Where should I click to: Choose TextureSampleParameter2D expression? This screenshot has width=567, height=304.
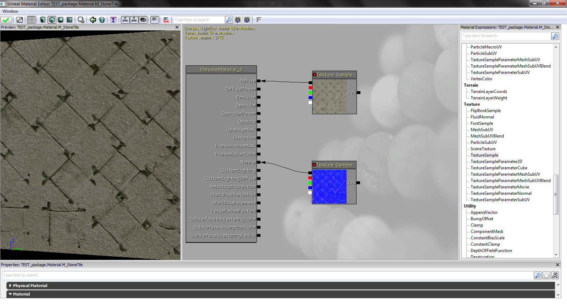[x=496, y=162]
